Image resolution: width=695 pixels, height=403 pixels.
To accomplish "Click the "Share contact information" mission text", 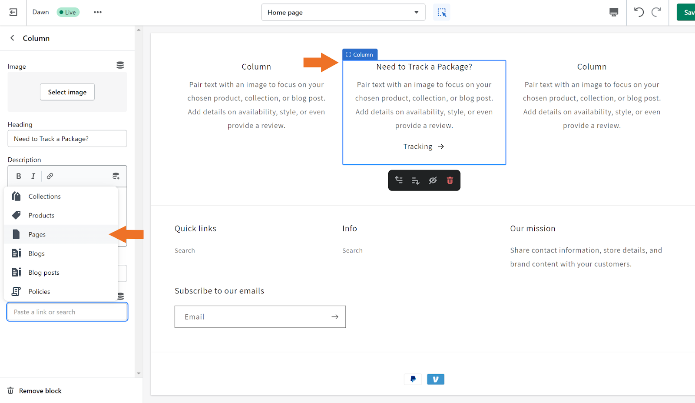I will 586,257.
